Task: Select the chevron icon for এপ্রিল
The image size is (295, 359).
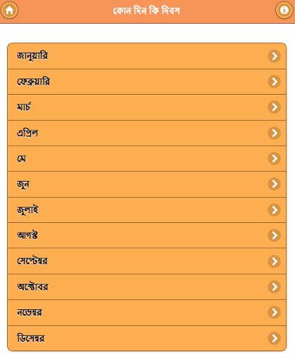Action: tap(274, 133)
